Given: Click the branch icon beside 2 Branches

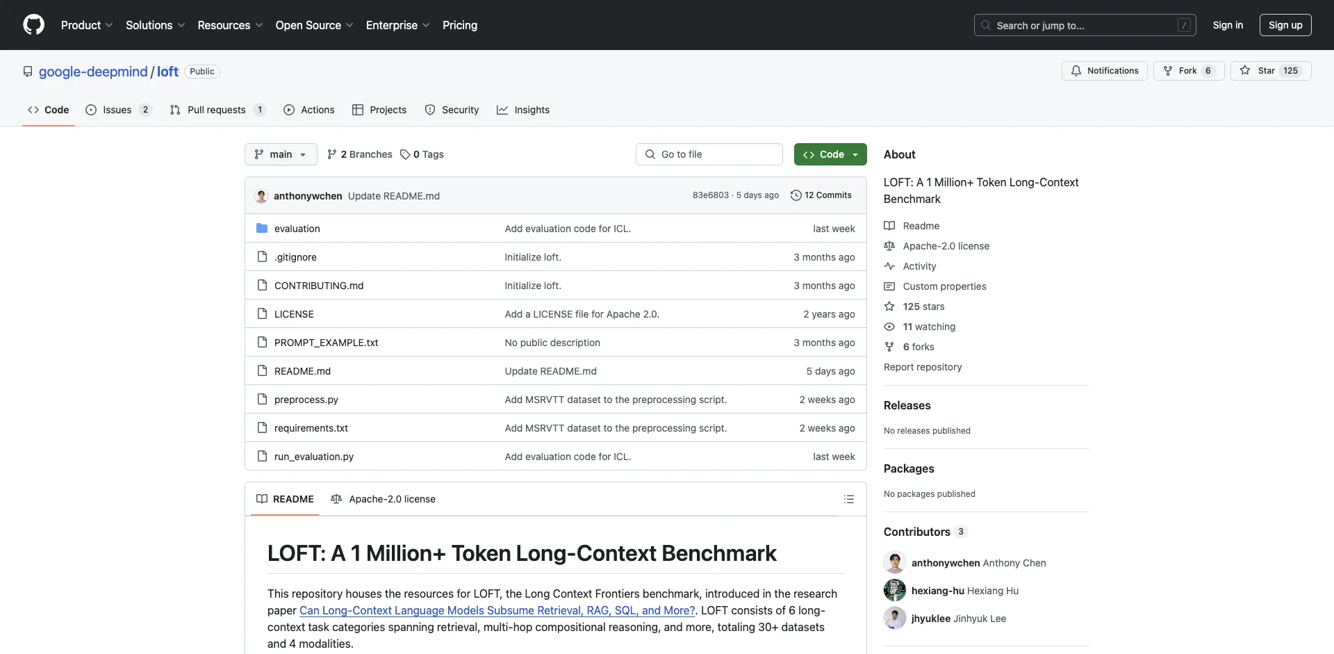Looking at the screenshot, I should [x=332, y=154].
